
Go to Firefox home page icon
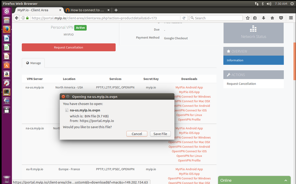point(272,18)
